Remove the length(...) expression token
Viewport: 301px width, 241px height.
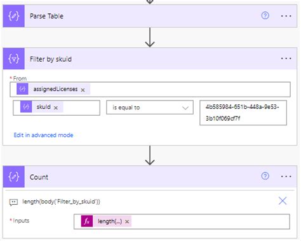[x=127, y=222]
